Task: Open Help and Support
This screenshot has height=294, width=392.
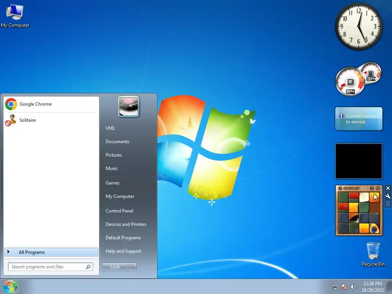Action: click(x=123, y=251)
